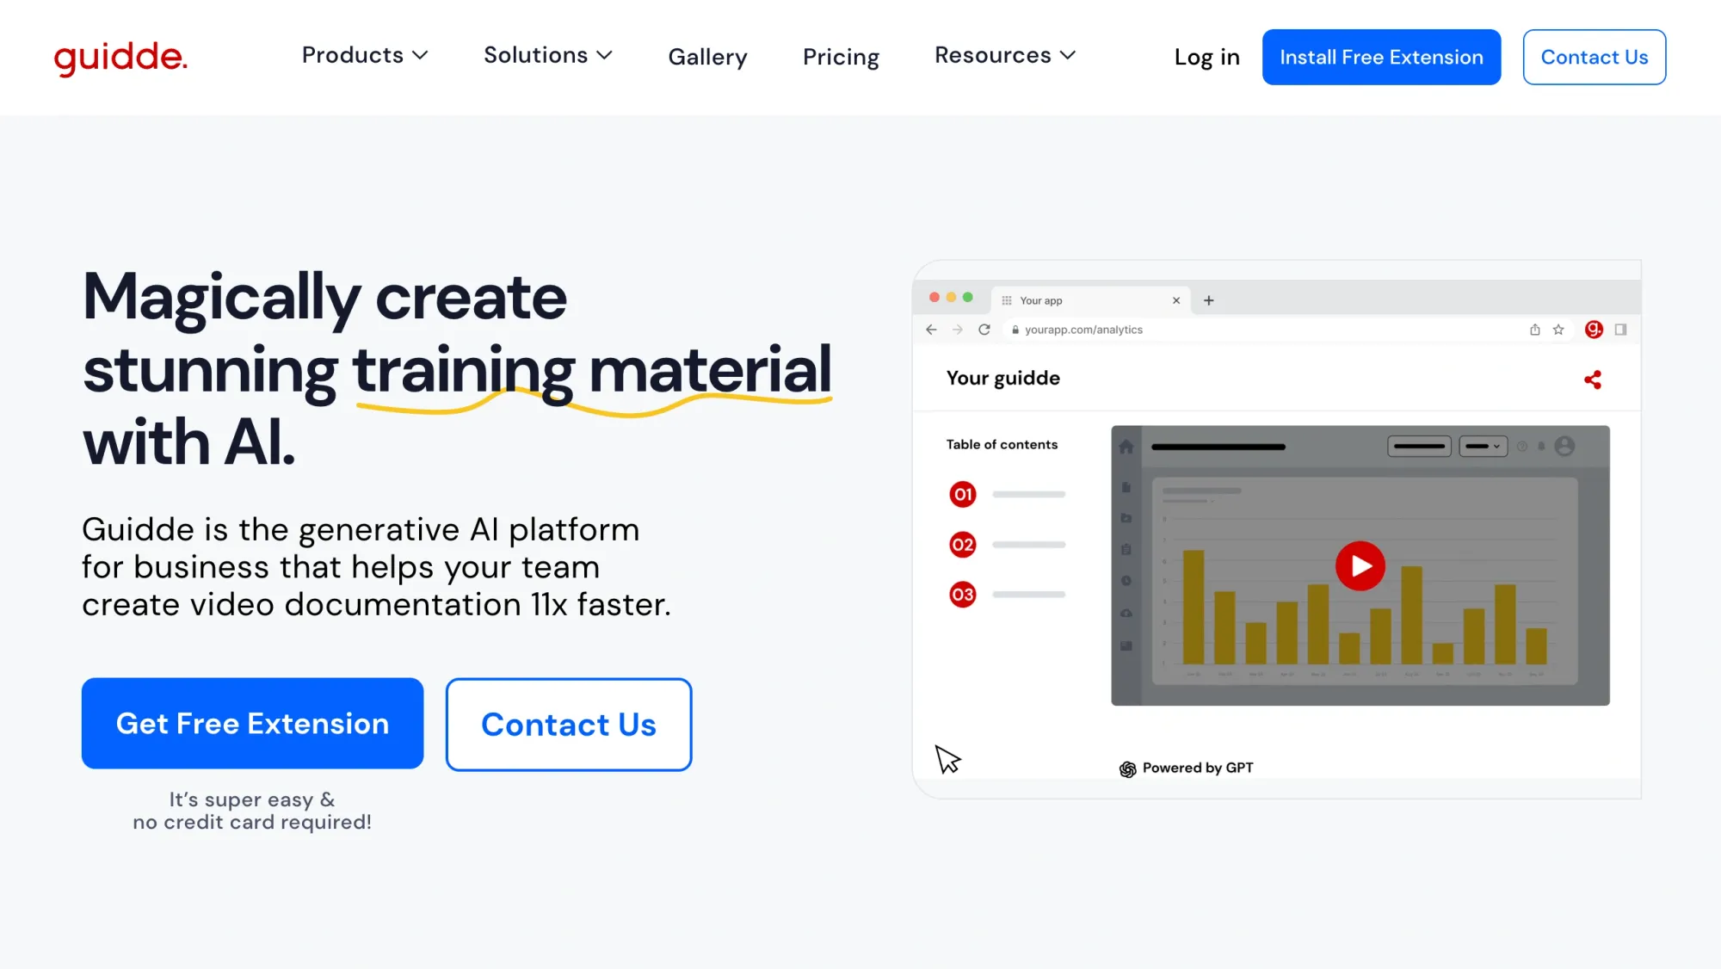Click the Log in link
1721x969 pixels.
click(x=1206, y=57)
